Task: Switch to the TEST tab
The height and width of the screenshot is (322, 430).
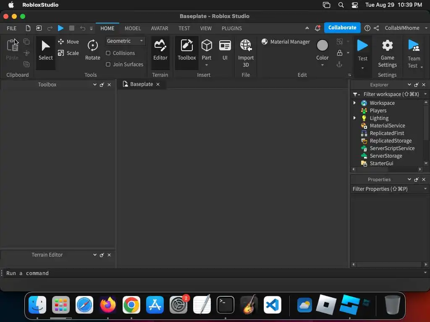Action: (184, 28)
